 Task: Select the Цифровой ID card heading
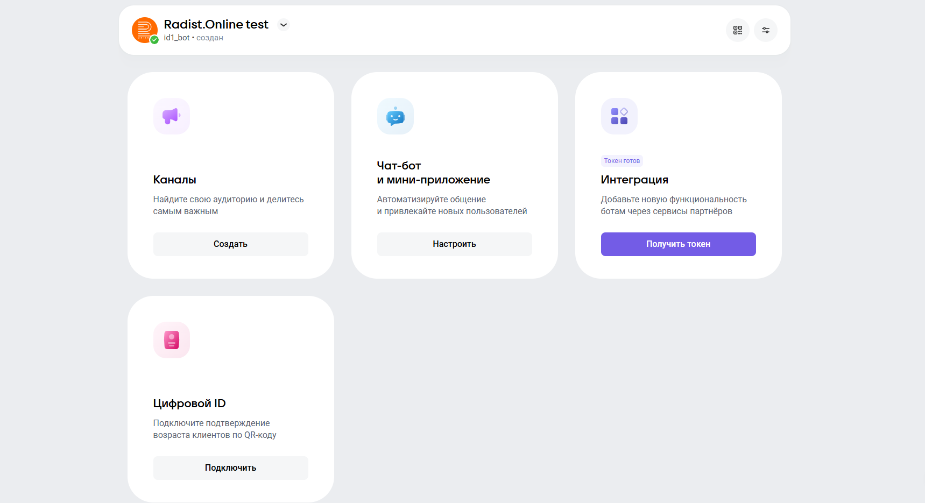click(x=189, y=403)
